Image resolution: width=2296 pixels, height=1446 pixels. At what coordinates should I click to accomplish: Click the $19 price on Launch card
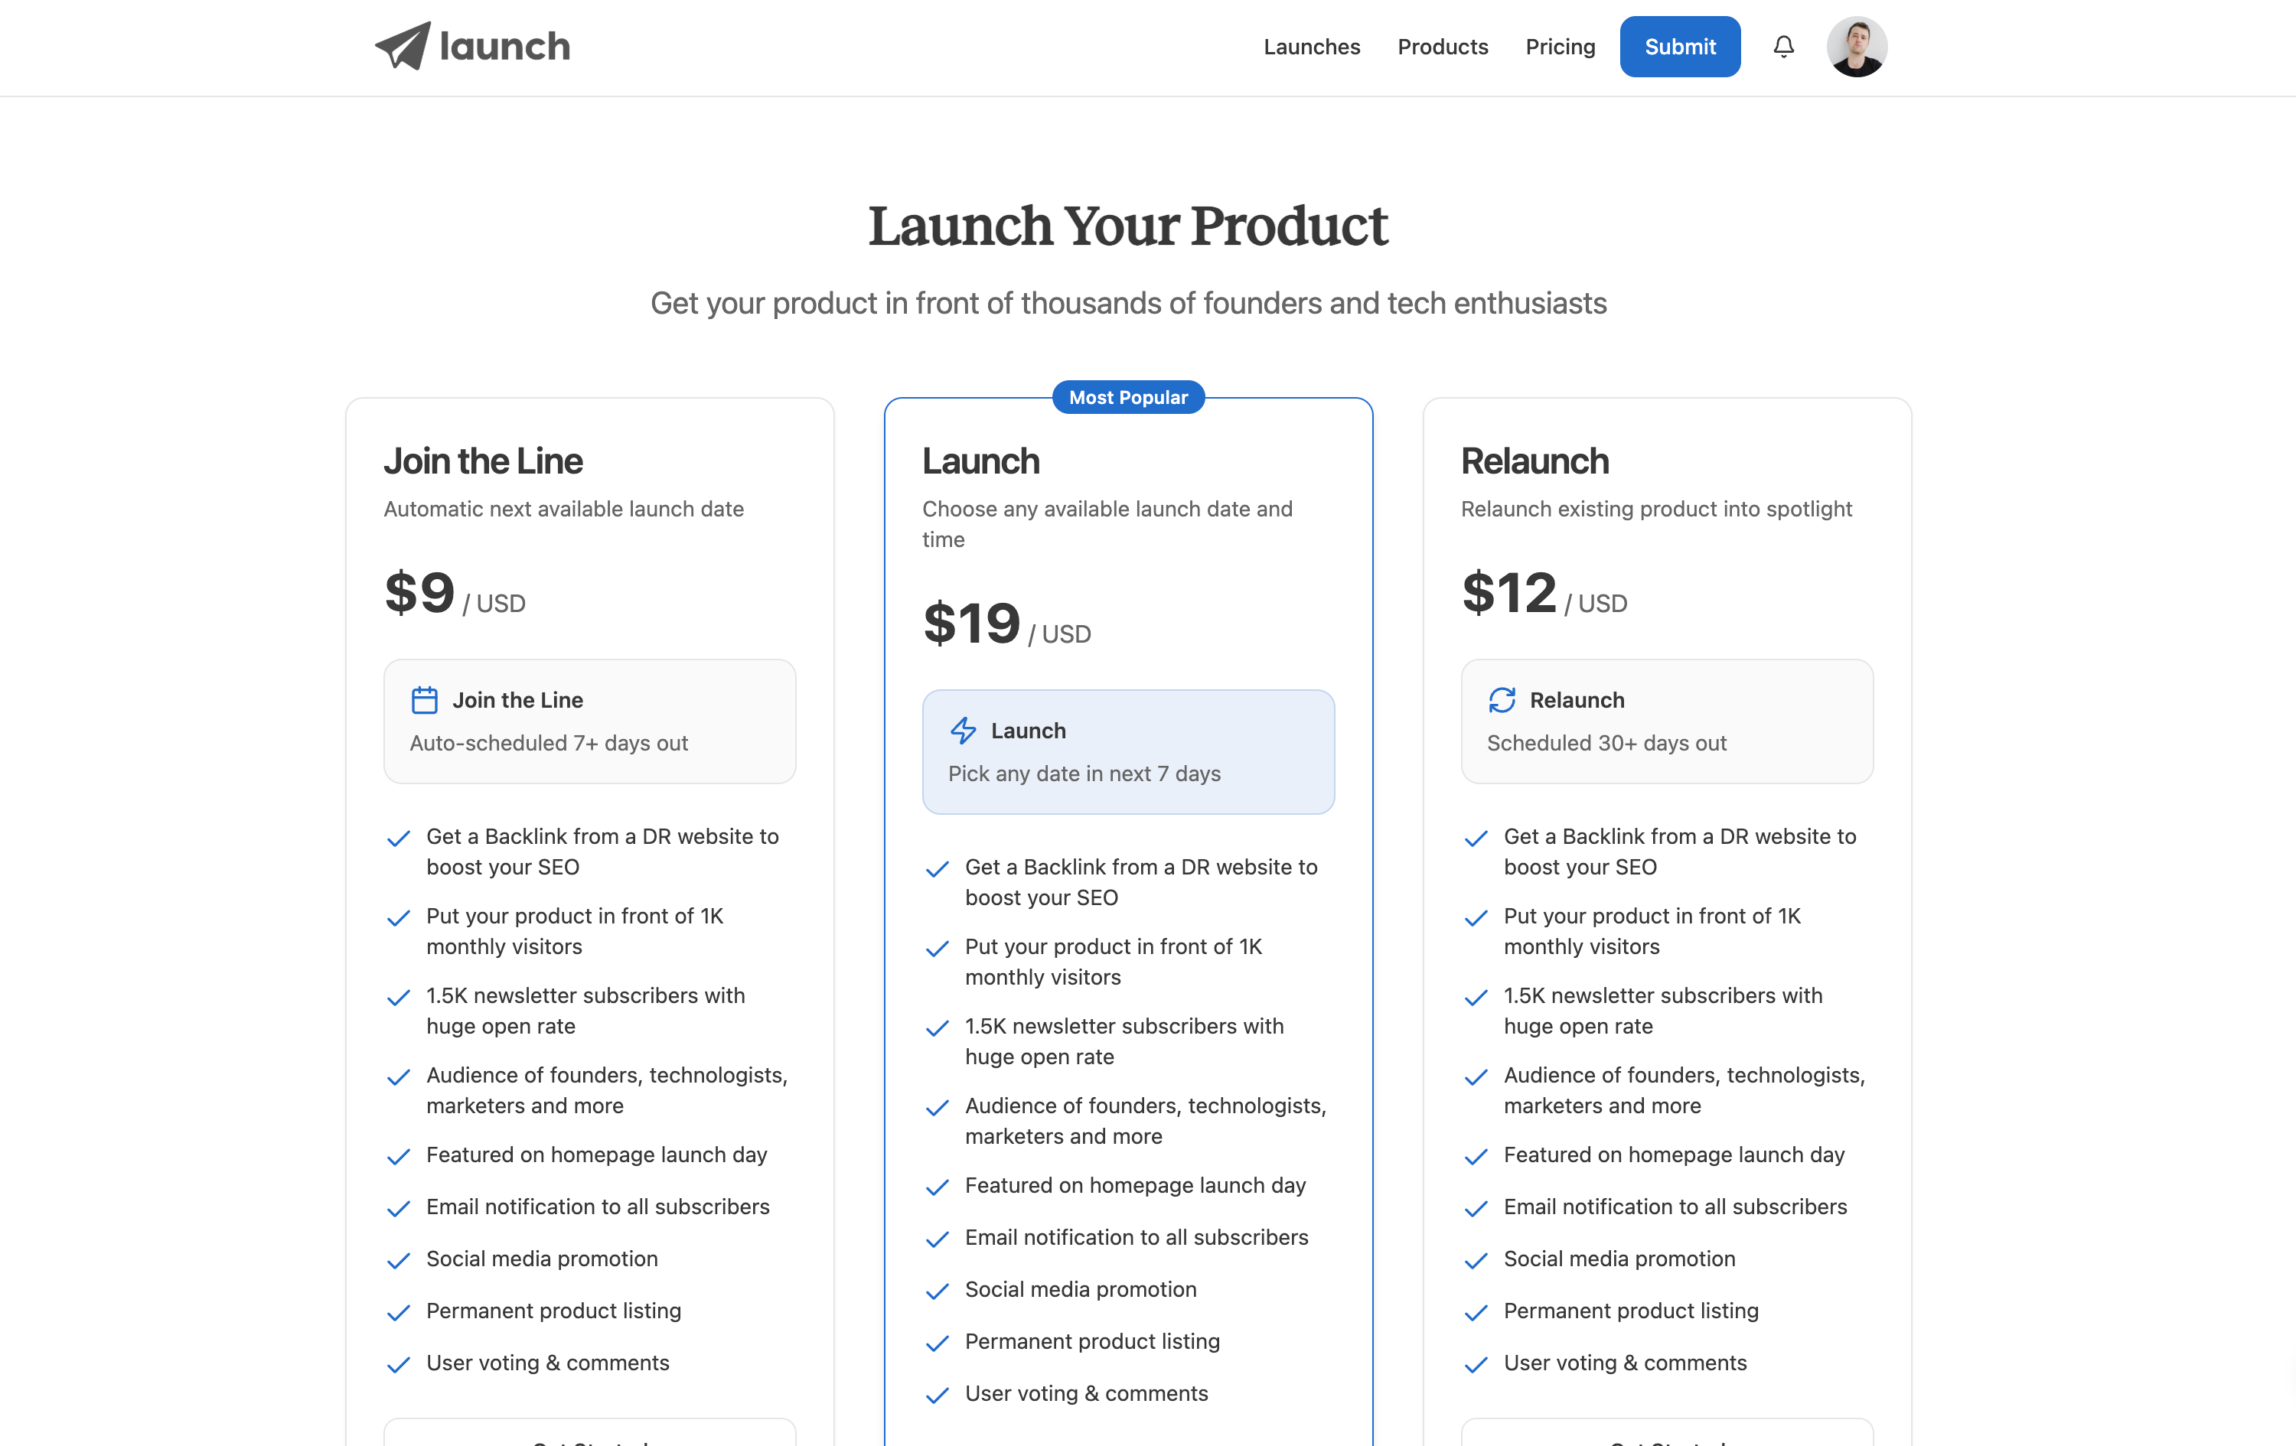[x=972, y=624]
